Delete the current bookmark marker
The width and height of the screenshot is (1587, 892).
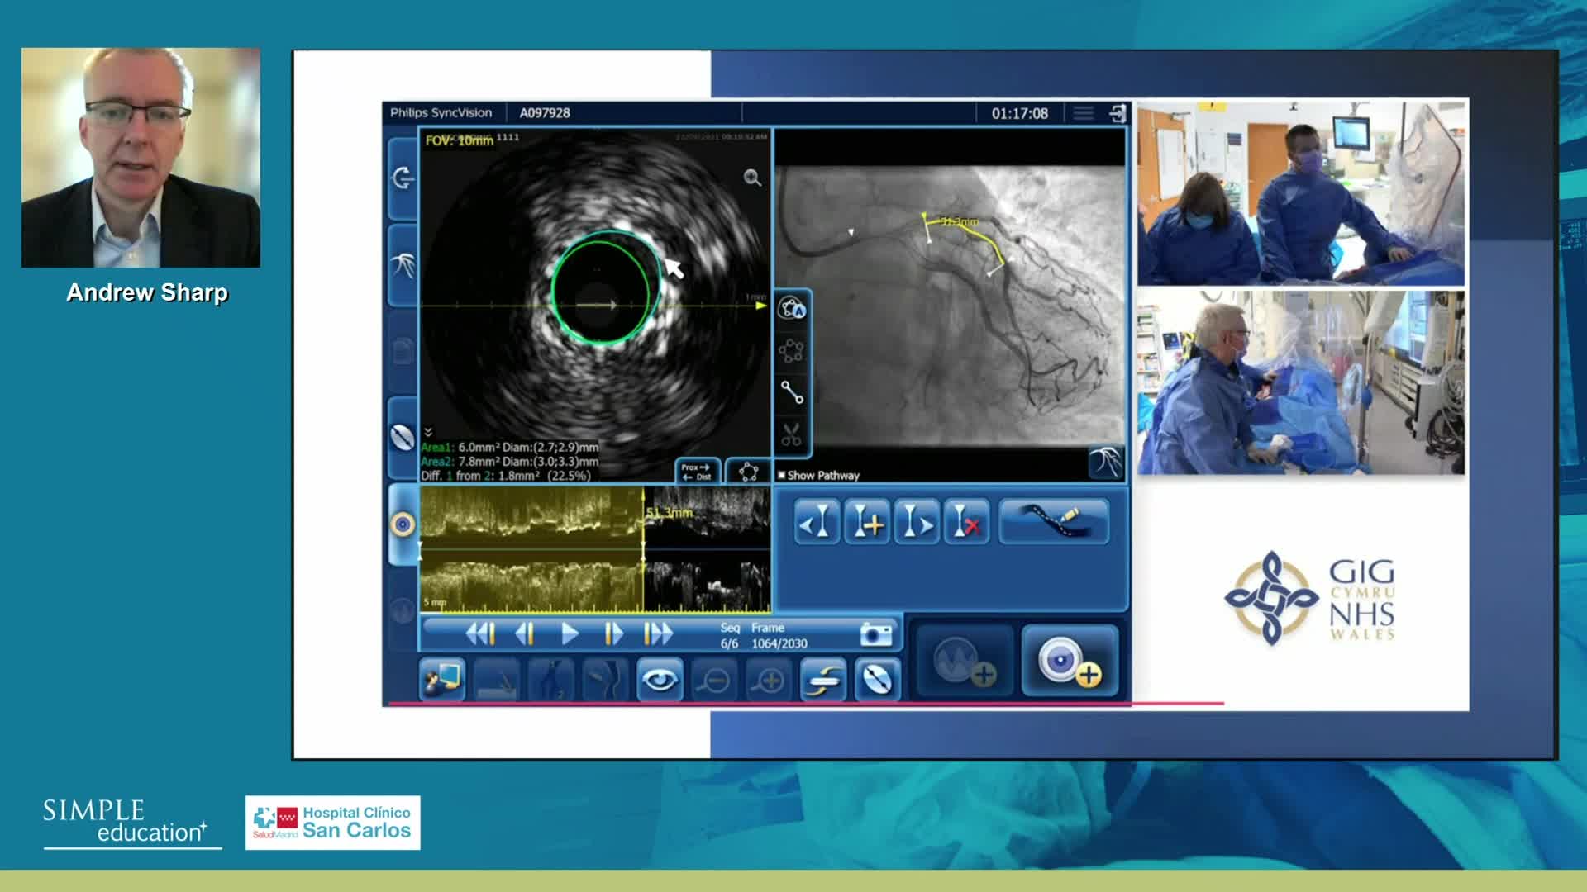coord(966,522)
